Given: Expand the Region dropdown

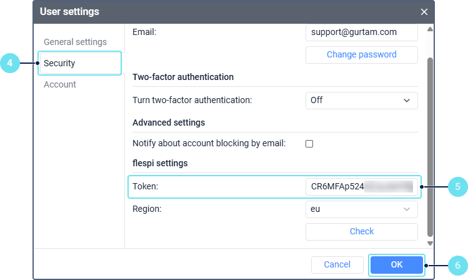Looking at the screenshot, I should click(x=361, y=209).
